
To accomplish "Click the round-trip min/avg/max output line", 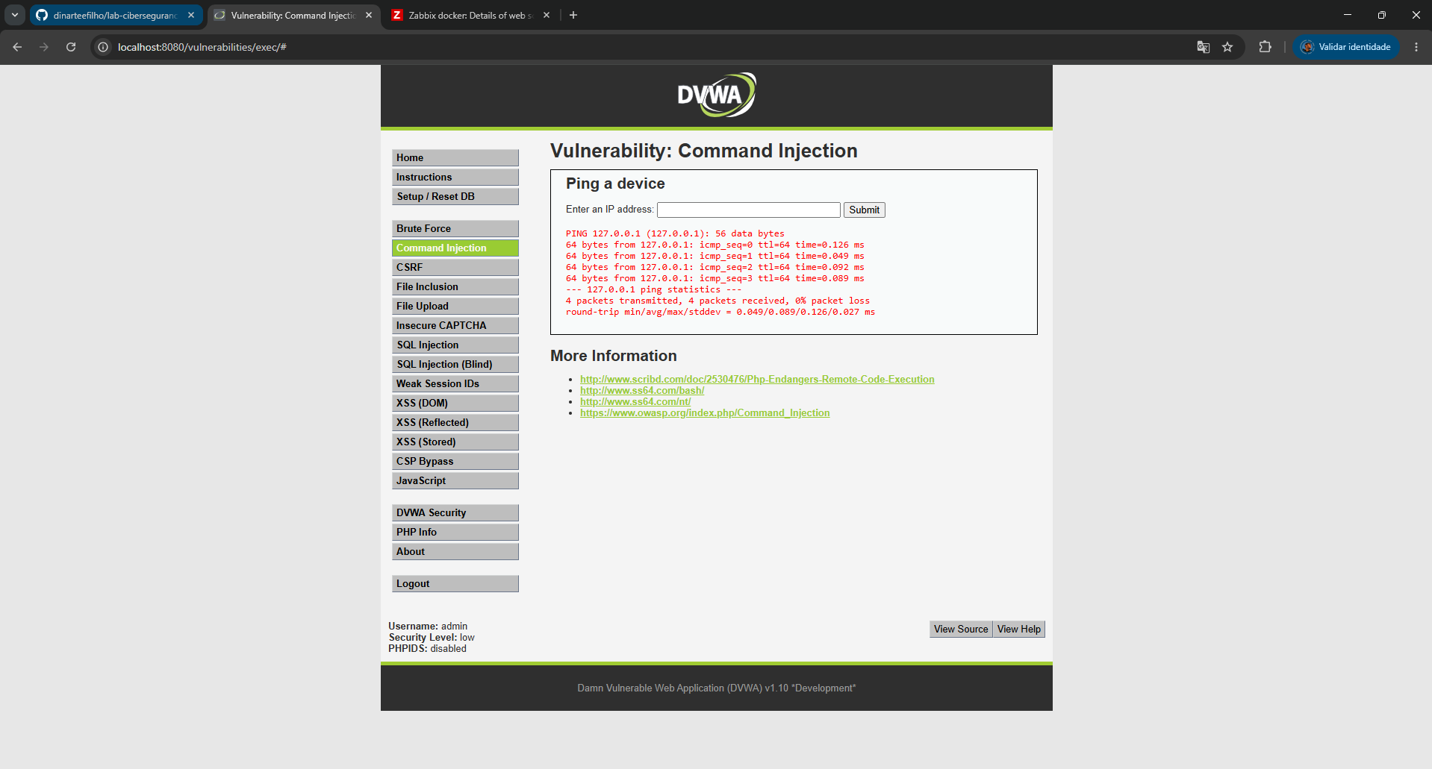I will click(x=720, y=312).
